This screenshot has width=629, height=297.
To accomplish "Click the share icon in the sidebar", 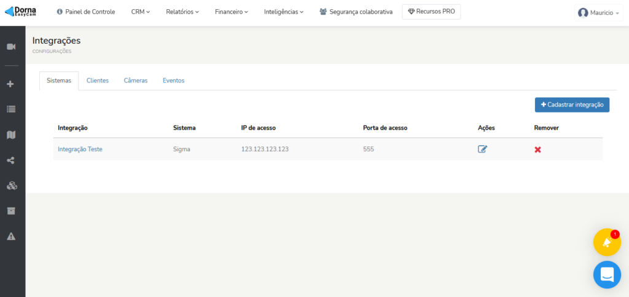I will [11, 160].
